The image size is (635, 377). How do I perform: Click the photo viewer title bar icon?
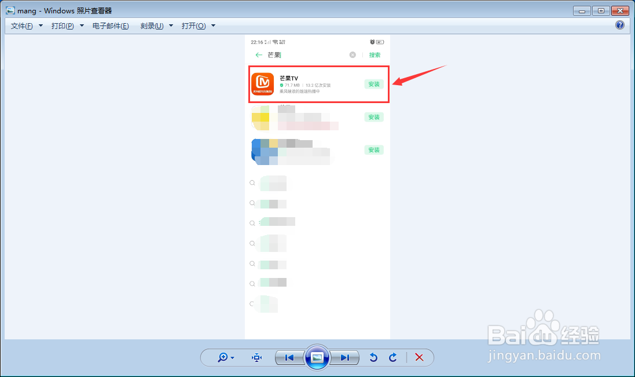[10, 10]
